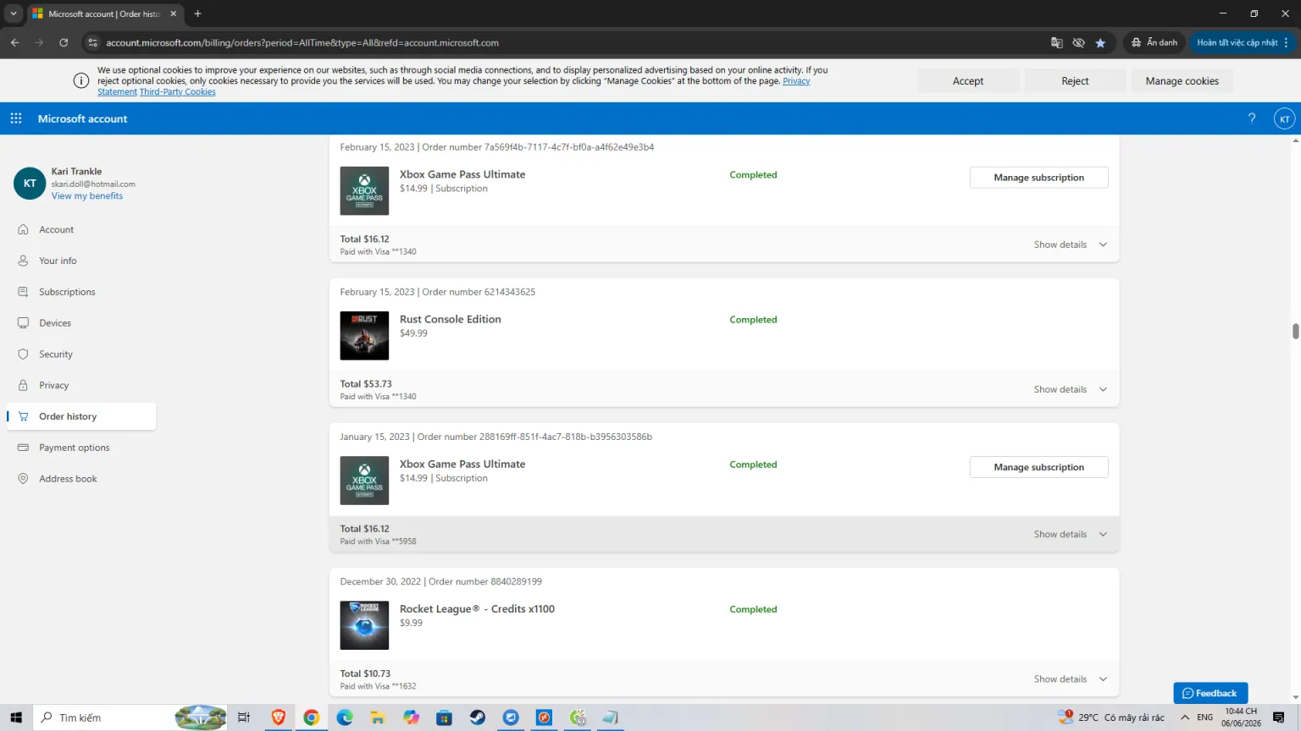The image size is (1301, 731).
Task: Click the Windows taskbar search box
Action: click(x=131, y=717)
